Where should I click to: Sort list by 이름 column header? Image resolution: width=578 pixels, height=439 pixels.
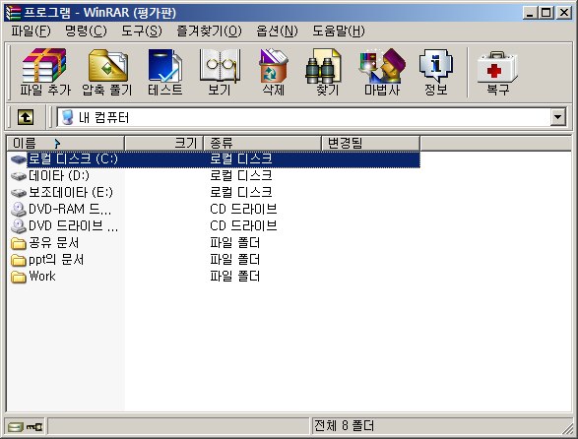coord(65,143)
